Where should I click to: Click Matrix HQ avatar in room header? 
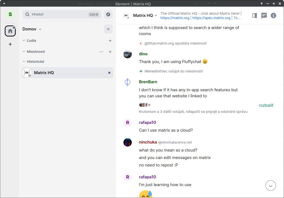126,16
